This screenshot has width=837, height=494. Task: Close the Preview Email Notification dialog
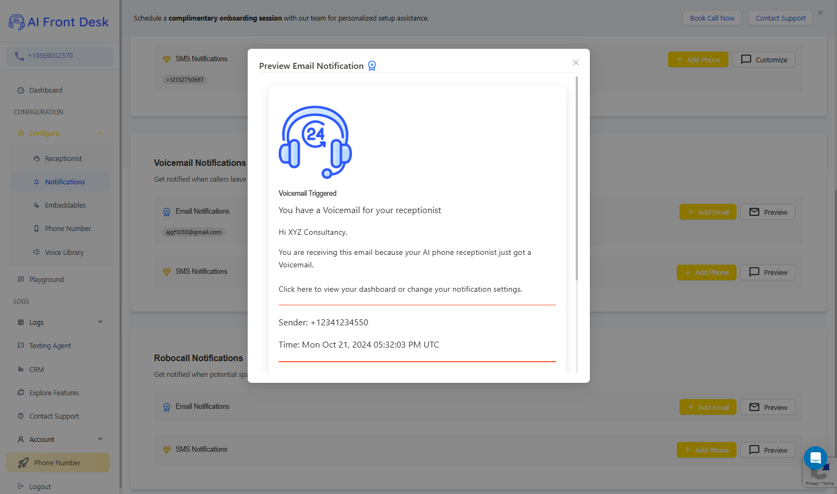pos(576,62)
